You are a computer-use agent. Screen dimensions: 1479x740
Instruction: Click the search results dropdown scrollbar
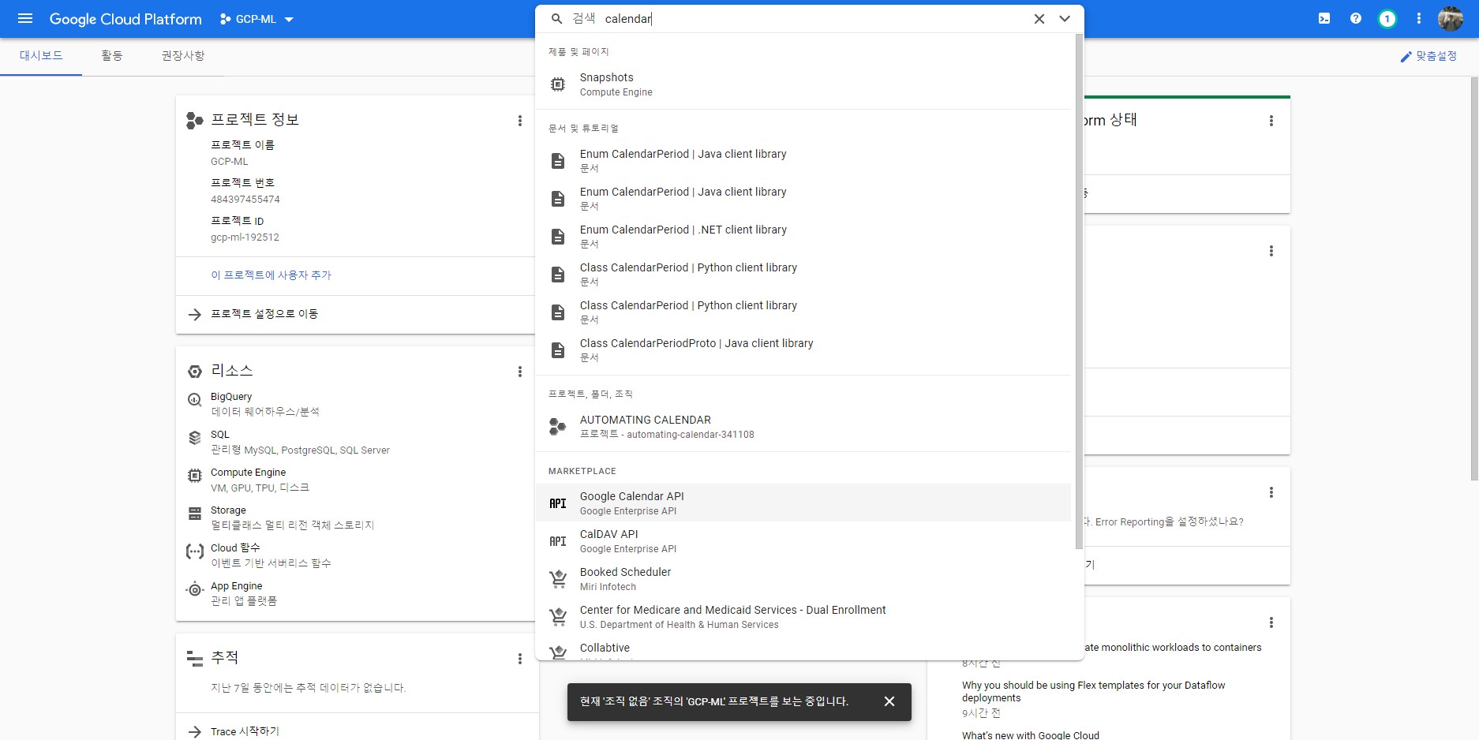[x=1079, y=292]
